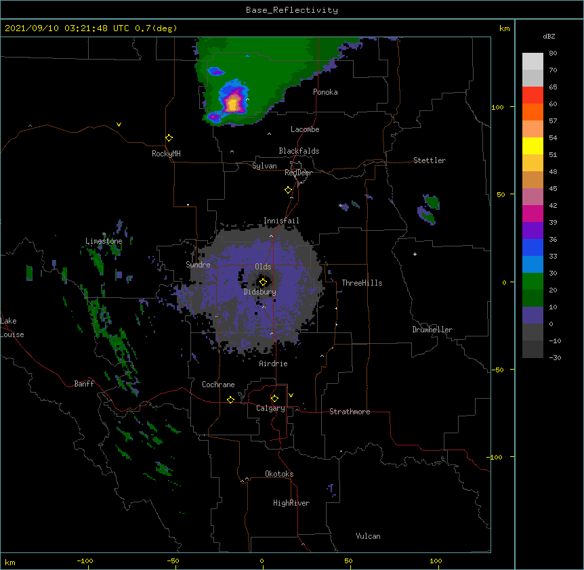
Task: Click the Okotoks city label
Action: 279,474
